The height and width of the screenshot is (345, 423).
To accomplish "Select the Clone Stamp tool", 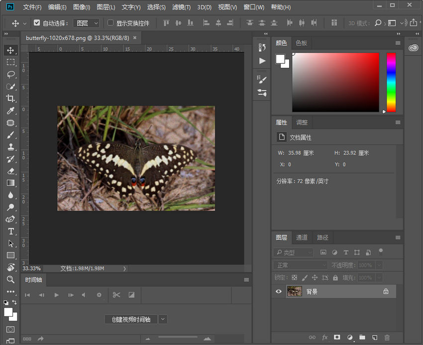I will [10, 147].
